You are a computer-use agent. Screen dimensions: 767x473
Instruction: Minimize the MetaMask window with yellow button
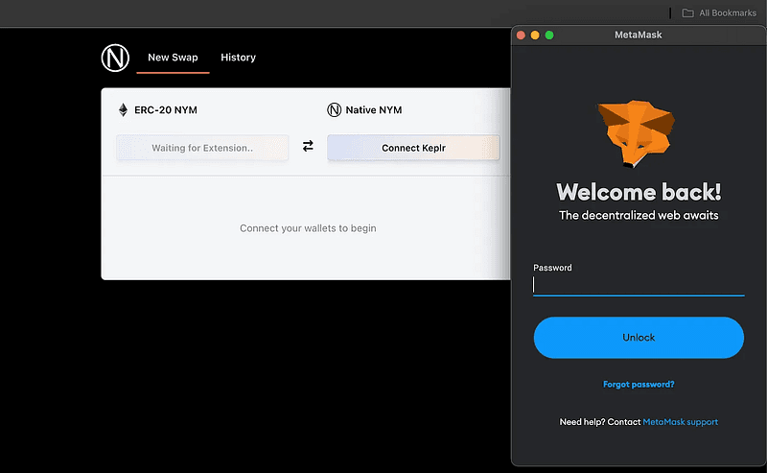click(x=535, y=35)
